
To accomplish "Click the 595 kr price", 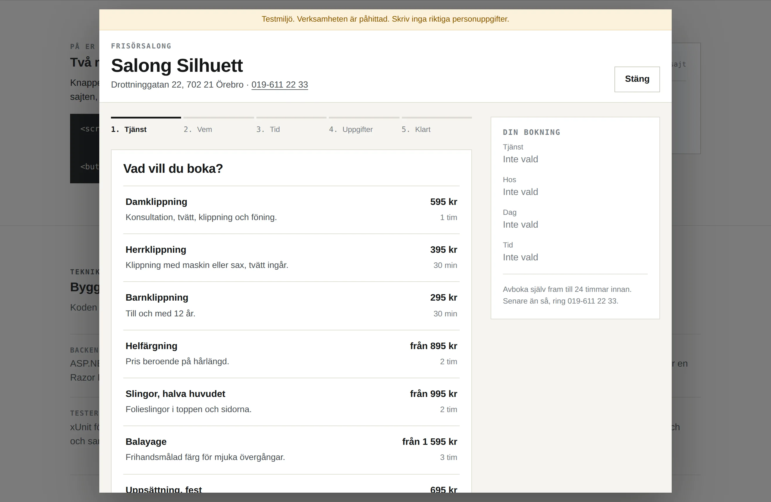I will point(444,202).
